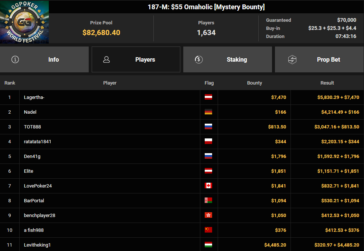Image resolution: width=364 pixels, height=251 pixels.
Task: Click ratatata1841's $344 bounty cell
Action: pyautogui.click(x=254, y=141)
